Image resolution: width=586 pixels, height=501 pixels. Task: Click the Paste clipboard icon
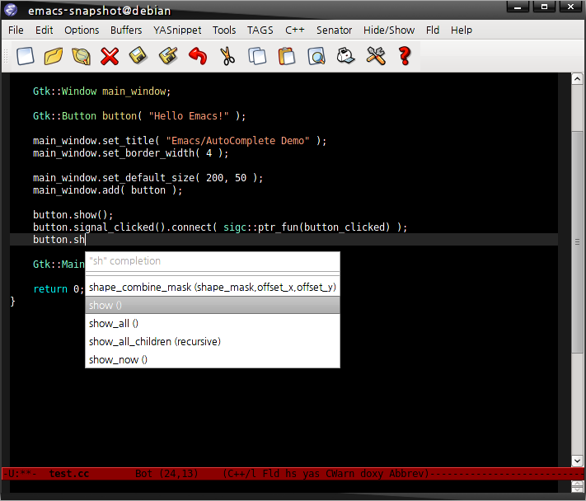pos(287,56)
